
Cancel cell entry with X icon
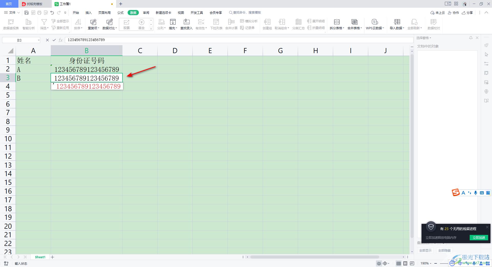click(x=47, y=40)
